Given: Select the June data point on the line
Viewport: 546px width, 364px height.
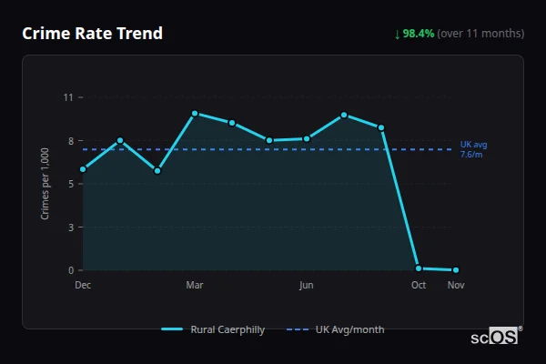Looking at the screenshot, I should 307,139.
